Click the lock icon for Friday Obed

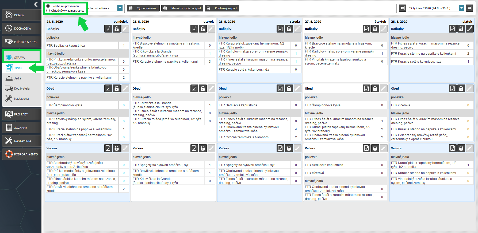pos(461,89)
